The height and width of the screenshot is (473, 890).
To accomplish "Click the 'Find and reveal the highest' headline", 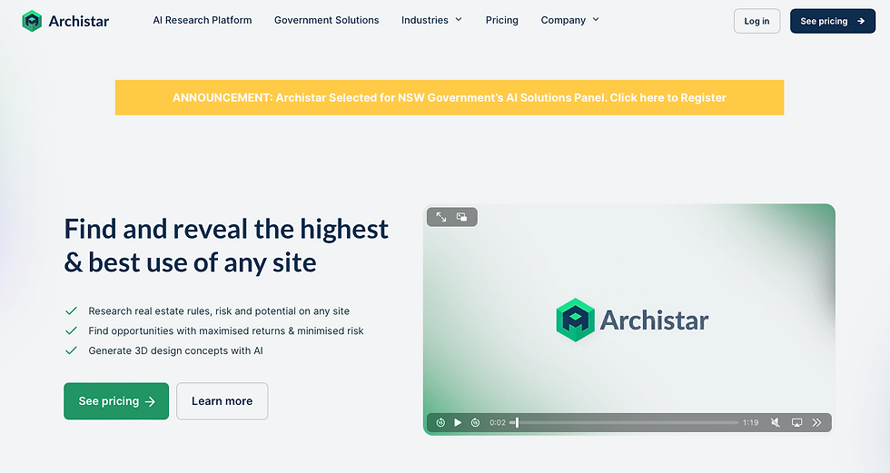I will (226, 229).
